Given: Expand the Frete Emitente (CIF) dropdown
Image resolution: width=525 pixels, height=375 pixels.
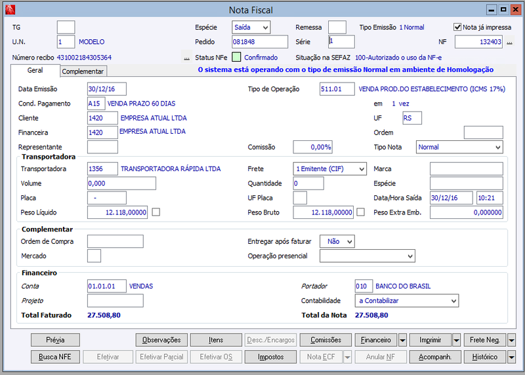Looking at the screenshot, I should pyautogui.click(x=330, y=169).
